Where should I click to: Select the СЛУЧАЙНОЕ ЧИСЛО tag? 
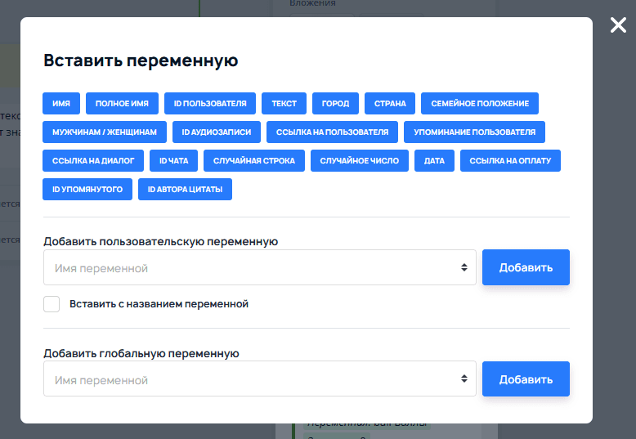360,161
